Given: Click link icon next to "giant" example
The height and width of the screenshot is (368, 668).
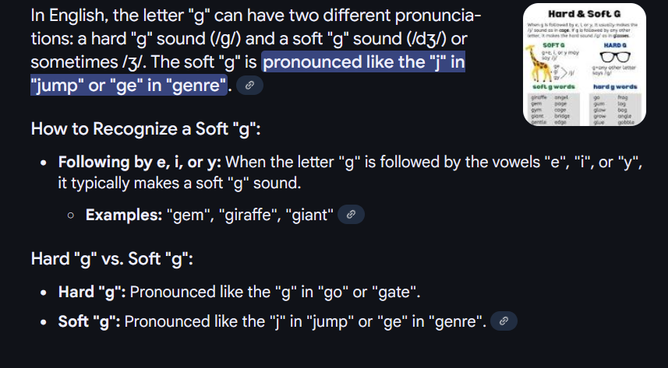Looking at the screenshot, I should tap(351, 215).
